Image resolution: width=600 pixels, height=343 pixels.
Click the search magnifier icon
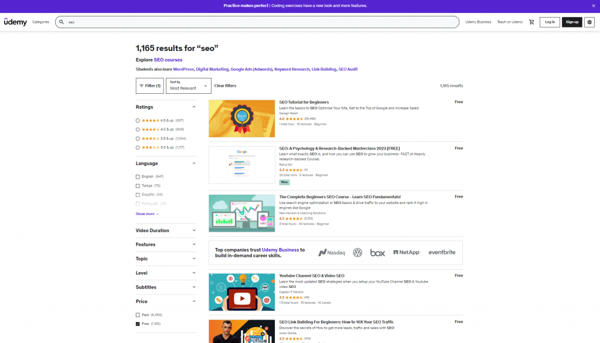pos(62,22)
